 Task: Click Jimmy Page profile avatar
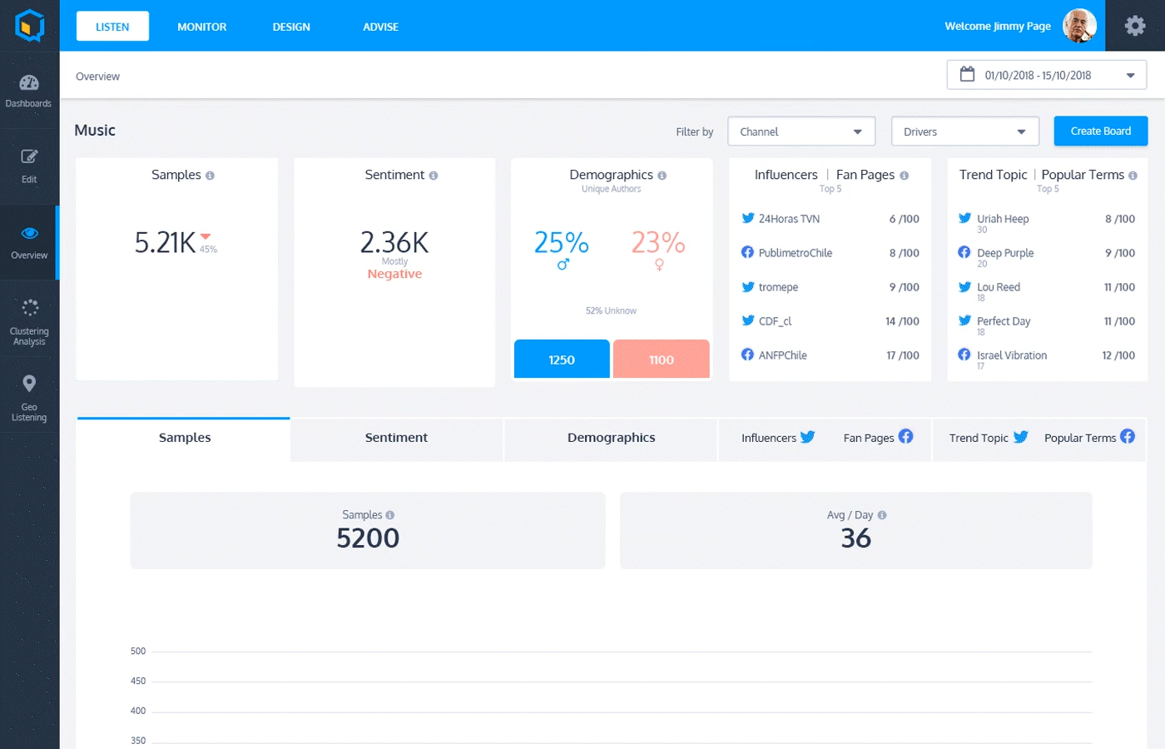click(1079, 26)
